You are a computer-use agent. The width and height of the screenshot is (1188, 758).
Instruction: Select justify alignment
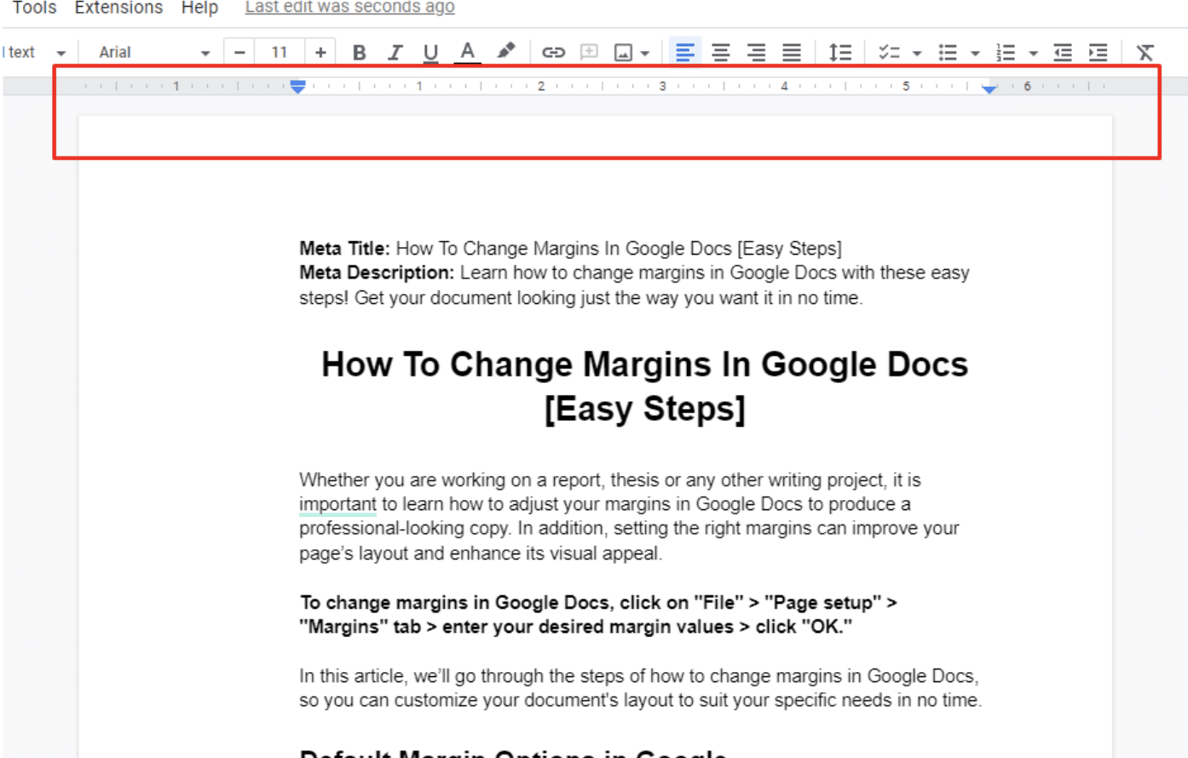(792, 53)
